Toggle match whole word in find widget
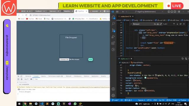 158,24
